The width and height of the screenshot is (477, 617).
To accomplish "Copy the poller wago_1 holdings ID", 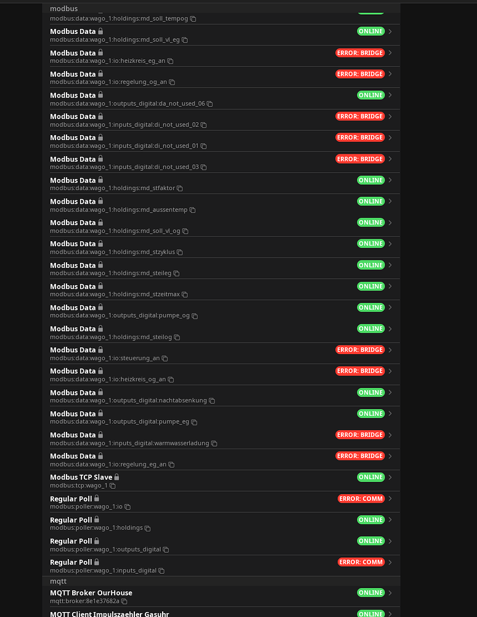I will pyautogui.click(x=147, y=528).
